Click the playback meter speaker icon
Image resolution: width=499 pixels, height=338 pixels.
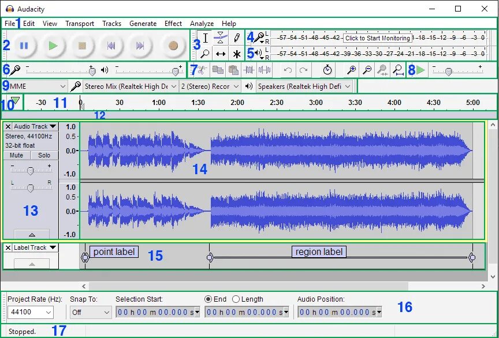(258, 52)
